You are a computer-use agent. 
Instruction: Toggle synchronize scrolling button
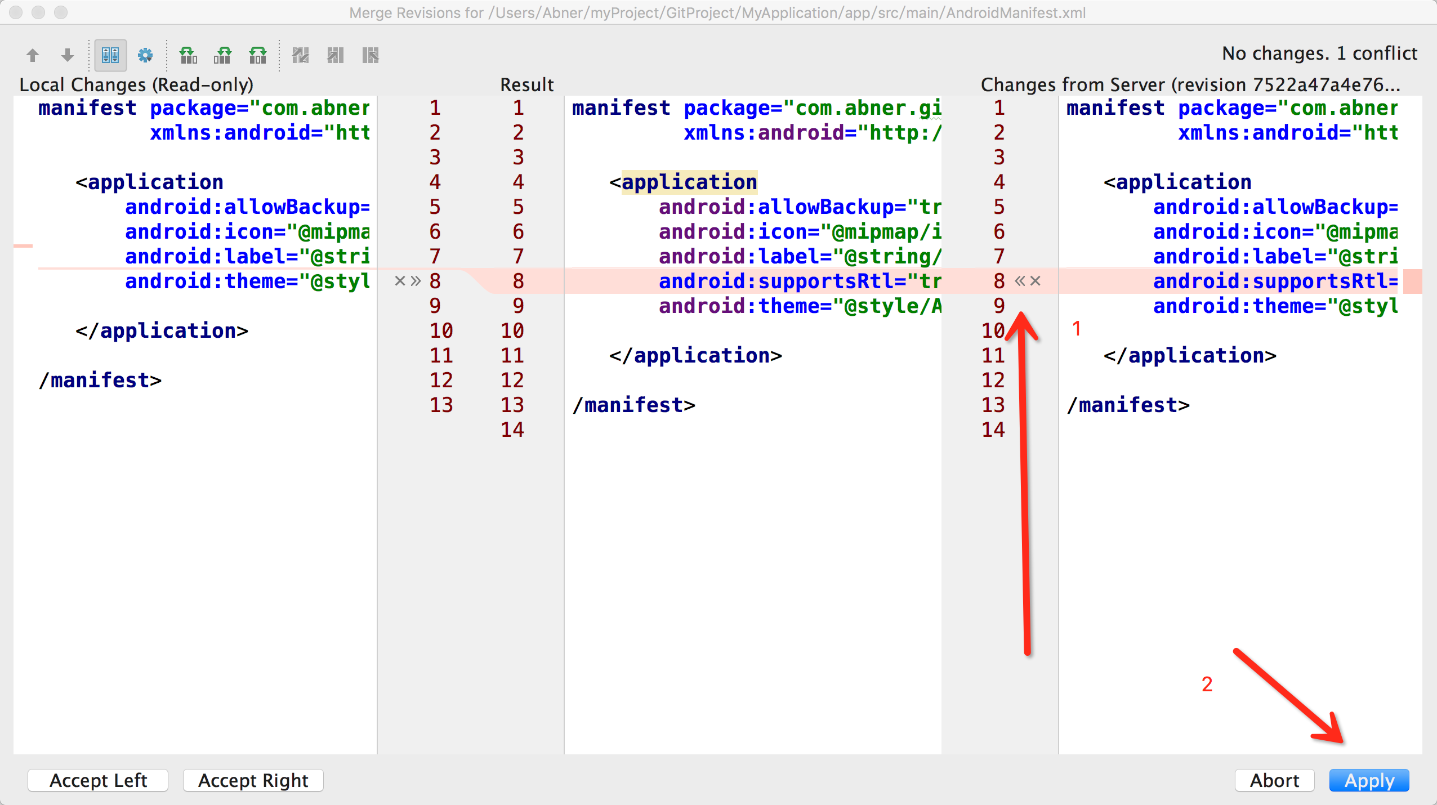click(x=110, y=55)
